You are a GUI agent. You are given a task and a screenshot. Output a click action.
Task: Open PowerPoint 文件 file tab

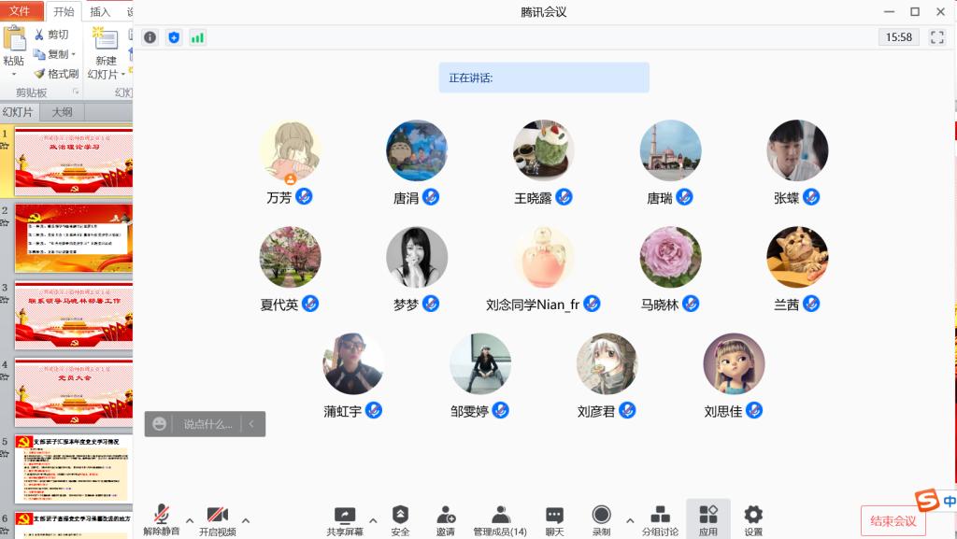point(21,11)
